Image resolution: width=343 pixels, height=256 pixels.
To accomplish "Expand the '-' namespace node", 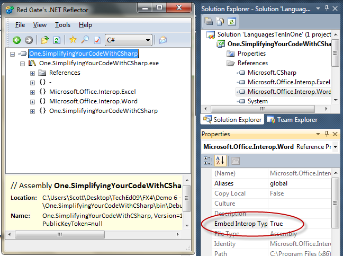I will tap(32, 83).
